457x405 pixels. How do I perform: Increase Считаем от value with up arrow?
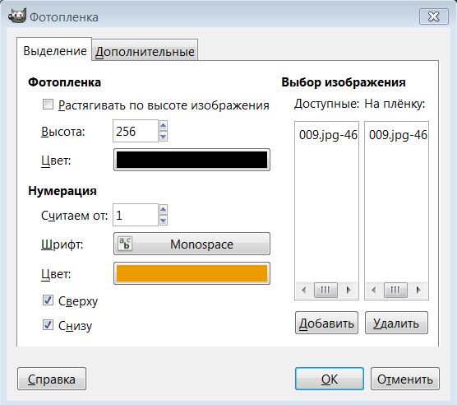[164, 210]
